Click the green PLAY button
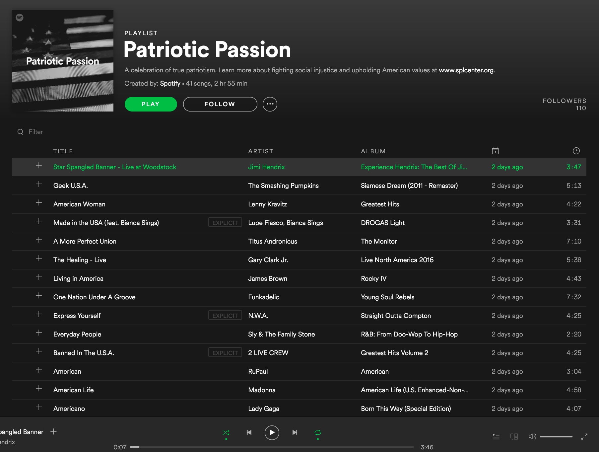 (151, 104)
